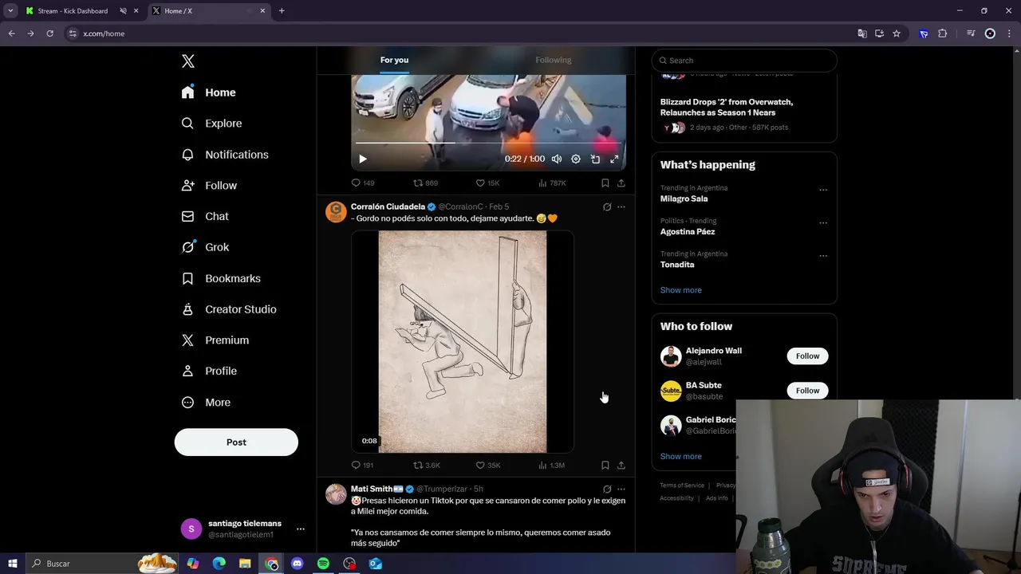This screenshot has height=574, width=1021.
Task: View analytics of the 787K views tweet
Action: [x=552, y=183]
